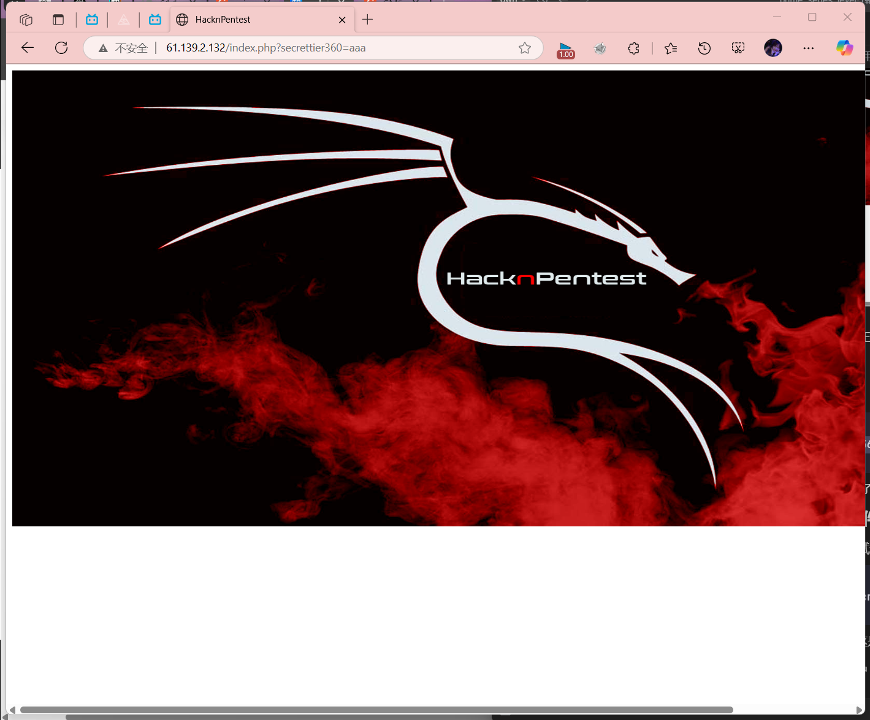Click the horizontal page scrollbar thumb
Viewport: 870px width, 720px height.
coord(376,710)
